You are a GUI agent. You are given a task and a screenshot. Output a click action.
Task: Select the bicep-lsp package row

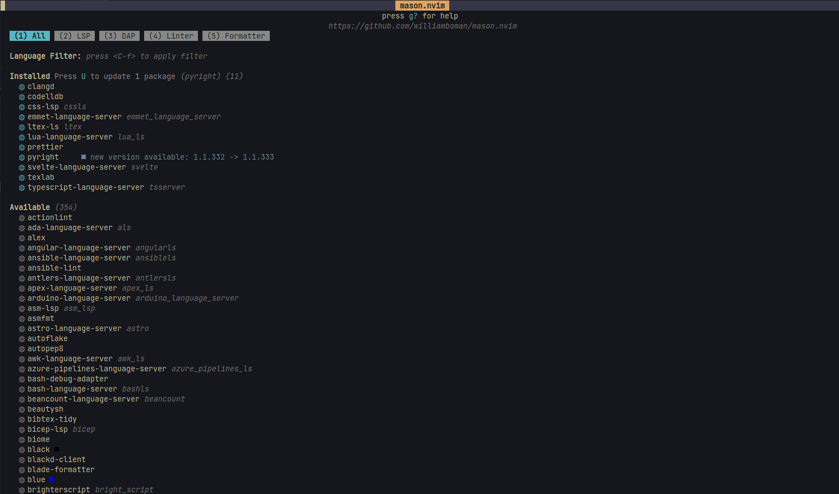click(x=57, y=429)
